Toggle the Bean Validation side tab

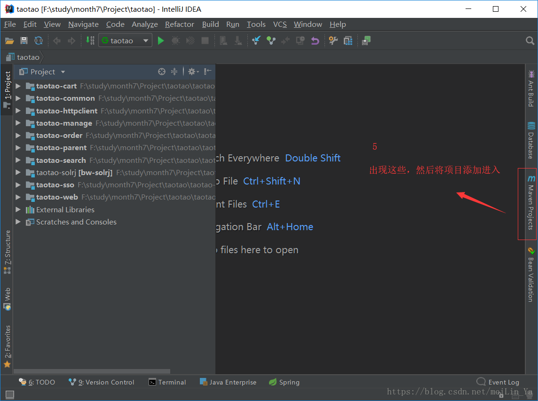(531, 275)
